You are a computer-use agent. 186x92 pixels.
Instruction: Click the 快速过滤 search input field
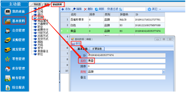(134, 9)
